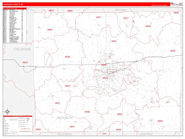Click the map legend box below the compass

[18, 125]
